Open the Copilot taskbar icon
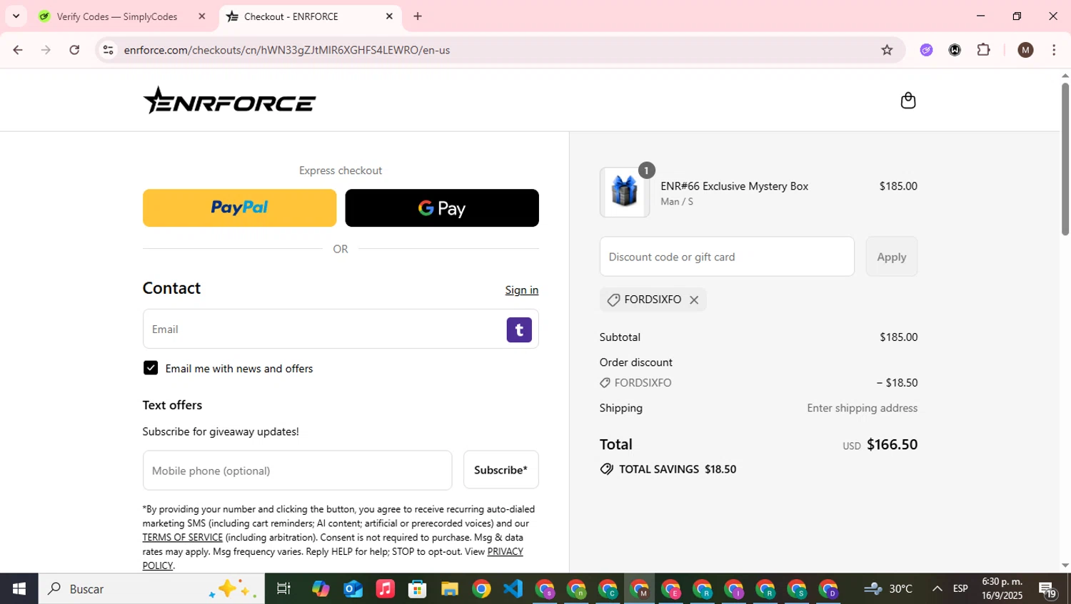This screenshot has width=1071, height=604. [x=321, y=589]
